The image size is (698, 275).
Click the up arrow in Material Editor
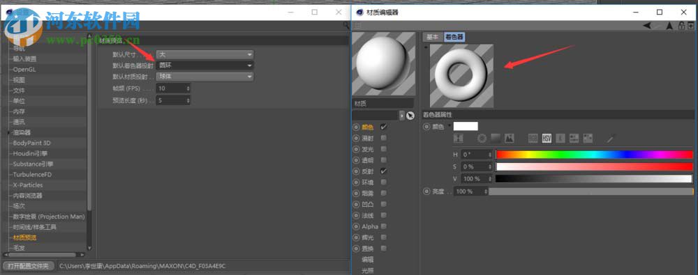[x=669, y=26]
